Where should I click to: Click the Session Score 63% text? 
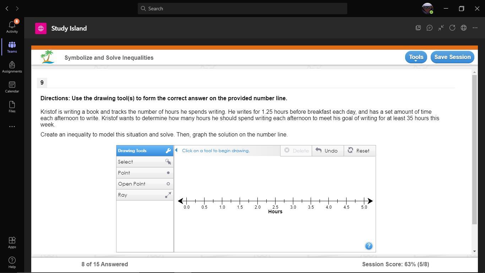pyautogui.click(x=396, y=264)
